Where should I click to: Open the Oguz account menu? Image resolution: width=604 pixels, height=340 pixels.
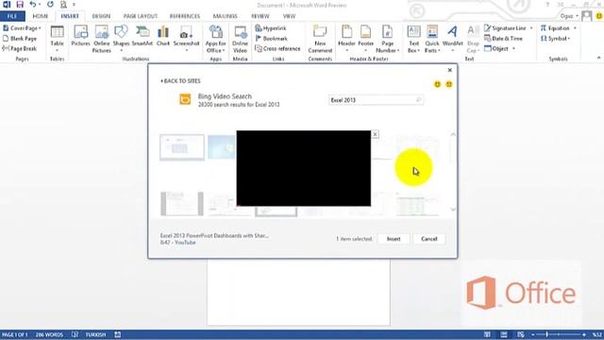569,16
